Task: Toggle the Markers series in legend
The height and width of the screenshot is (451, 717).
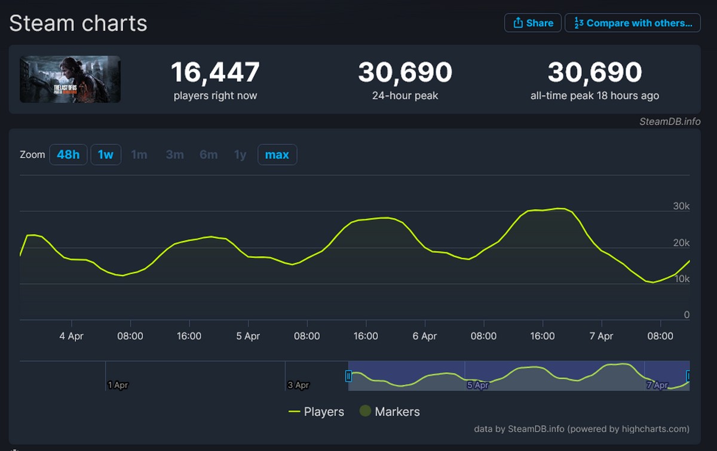Action: [x=390, y=412]
